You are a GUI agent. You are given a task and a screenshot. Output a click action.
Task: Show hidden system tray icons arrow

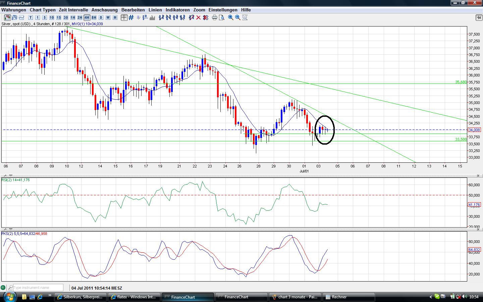(431, 297)
